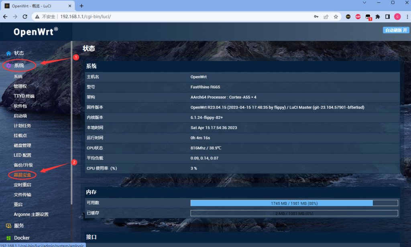Open saved passwords key icon
411x247 pixels.
pyautogui.click(x=316, y=16)
